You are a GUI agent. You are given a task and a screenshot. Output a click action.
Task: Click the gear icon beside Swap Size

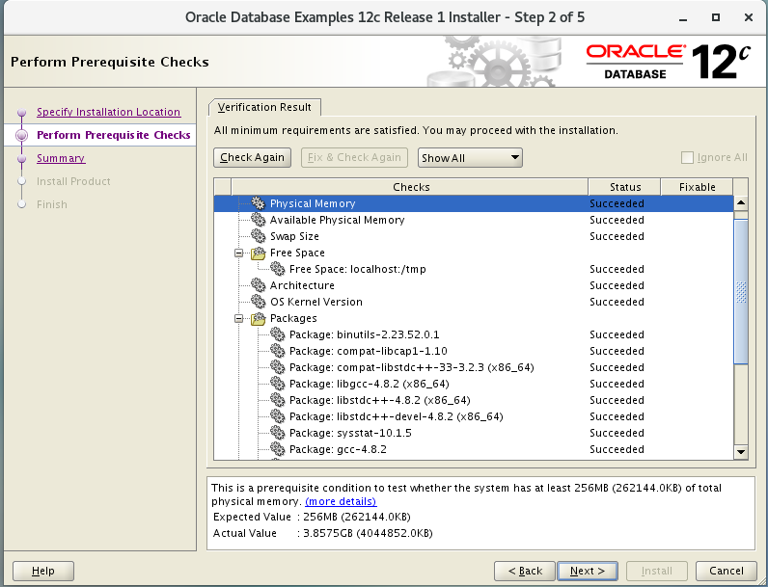click(x=259, y=236)
